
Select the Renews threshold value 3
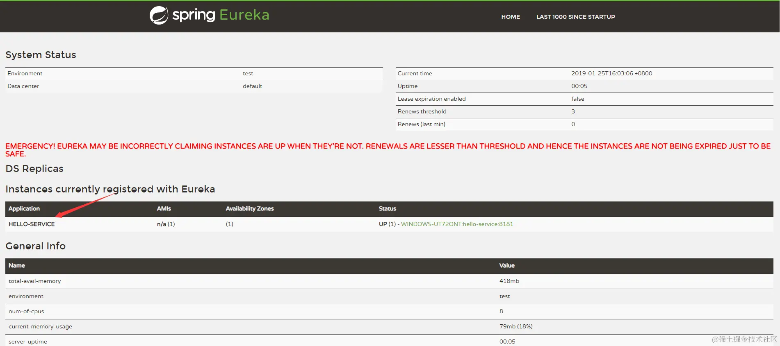pos(573,111)
